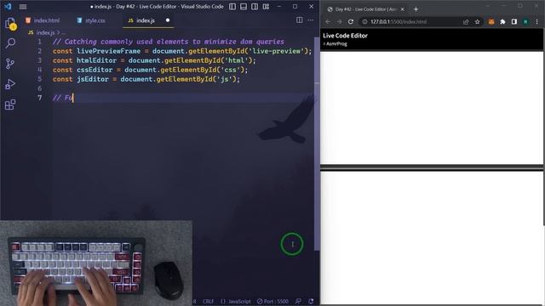Toggle the secondary side bar layout icon
This screenshot has height=306, width=545.
click(255, 7)
